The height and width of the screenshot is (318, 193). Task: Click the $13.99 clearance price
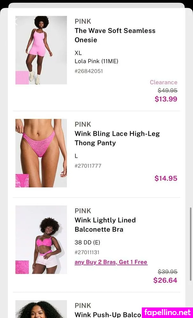point(166,99)
